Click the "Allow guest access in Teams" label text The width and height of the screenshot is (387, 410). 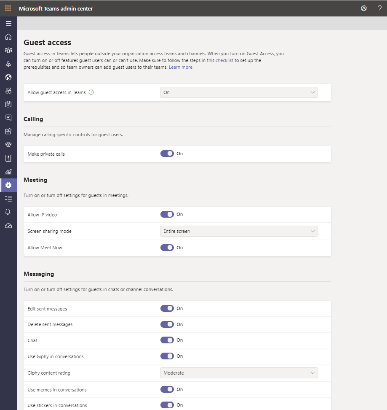pyautogui.click(x=56, y=92)
